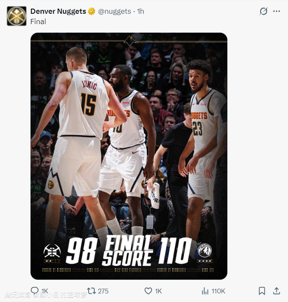Open the 1h timestamp link
The width and height of the screenshot is (288, 302).
pyautogui.click(x=140, y=11)
